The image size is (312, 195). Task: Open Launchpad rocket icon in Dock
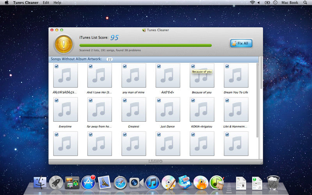56,183
